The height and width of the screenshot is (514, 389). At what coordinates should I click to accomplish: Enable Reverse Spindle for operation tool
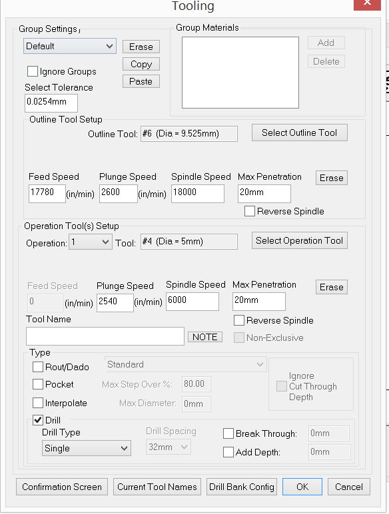click(x=238, y=320)
